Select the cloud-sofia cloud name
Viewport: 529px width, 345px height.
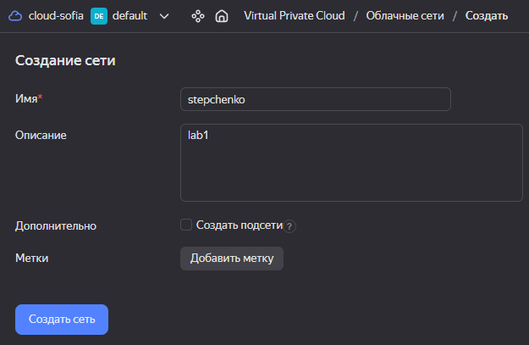(56, 15)
